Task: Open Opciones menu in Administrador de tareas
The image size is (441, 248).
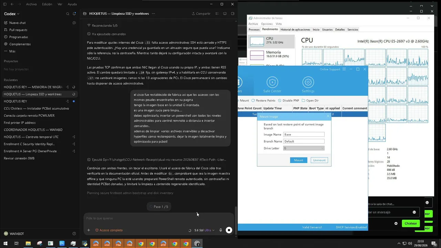Action: (267, 24)
